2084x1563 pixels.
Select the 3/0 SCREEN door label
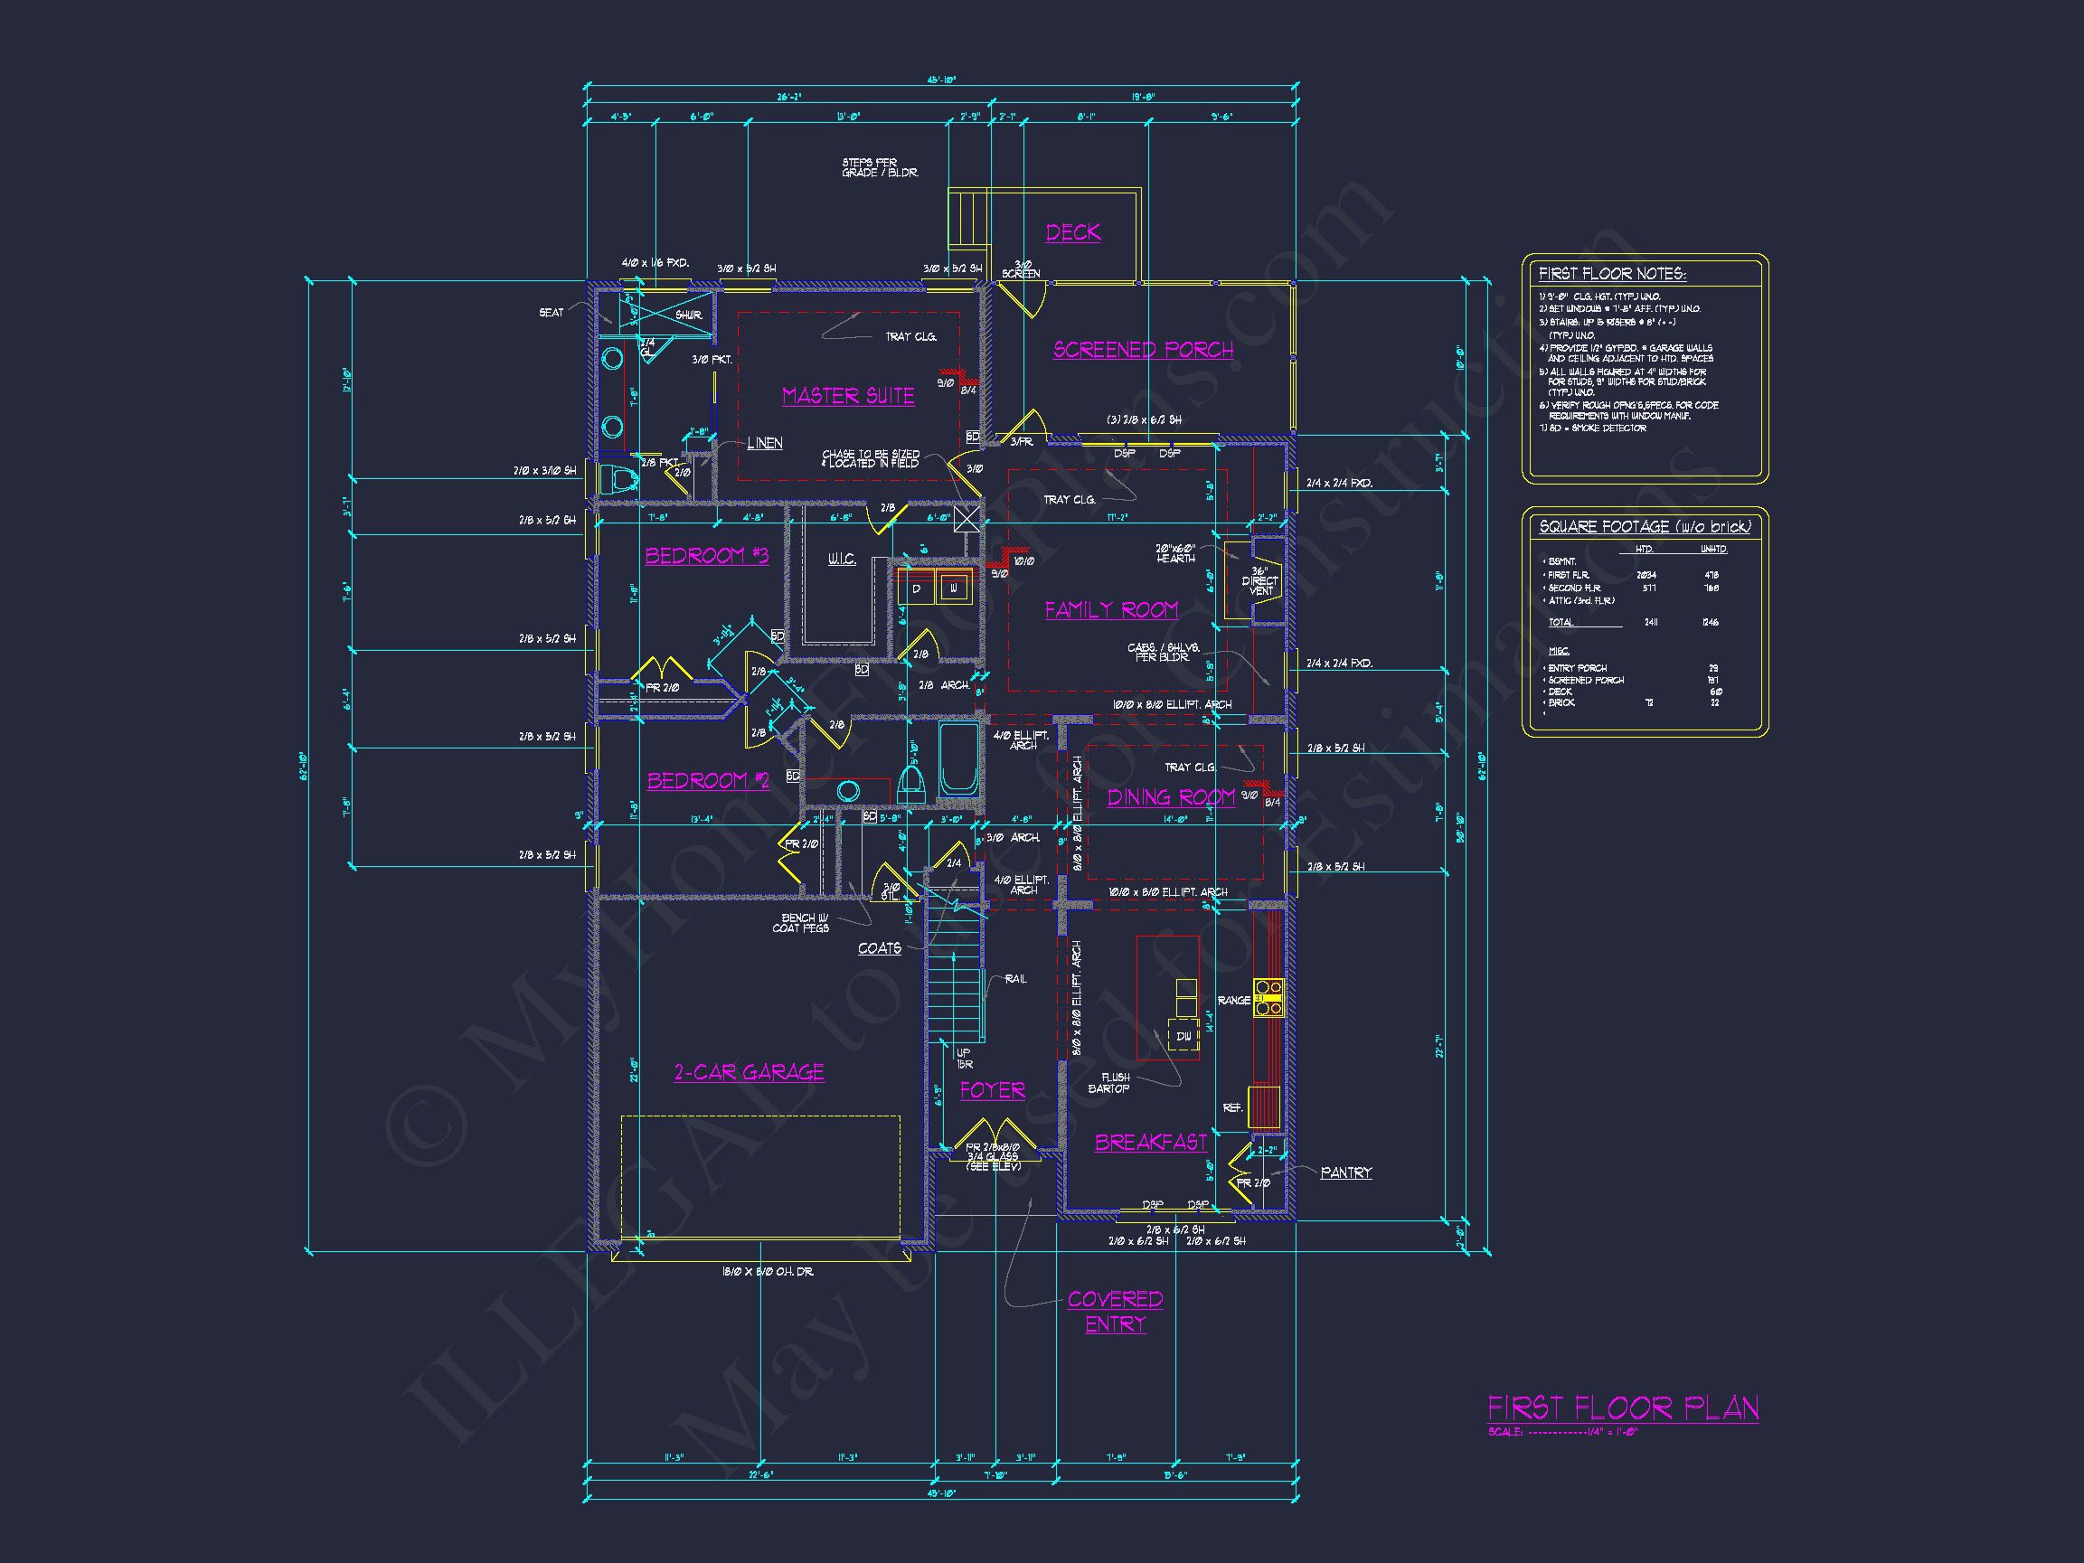[1022, 269]
